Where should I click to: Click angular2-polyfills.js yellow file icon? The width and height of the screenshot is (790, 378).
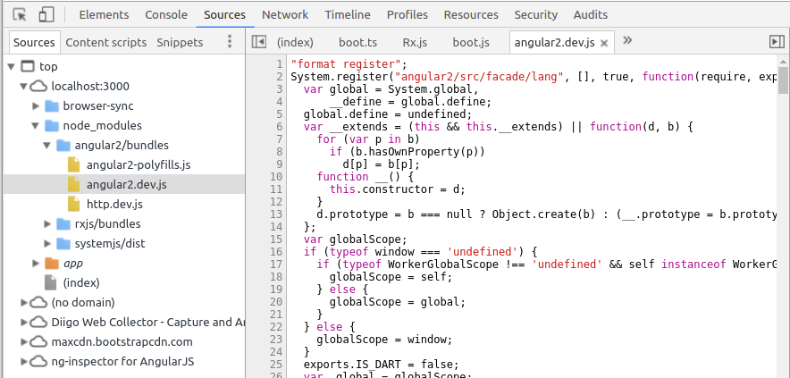click(x=74, y=164)
